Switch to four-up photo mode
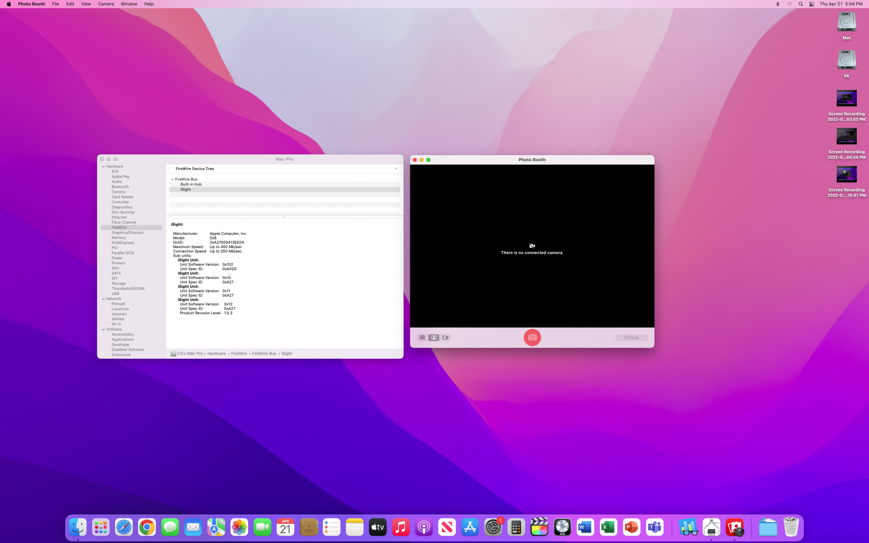Image resolution: width=869 pixels, height=543 pixels. tap(422, 338)
